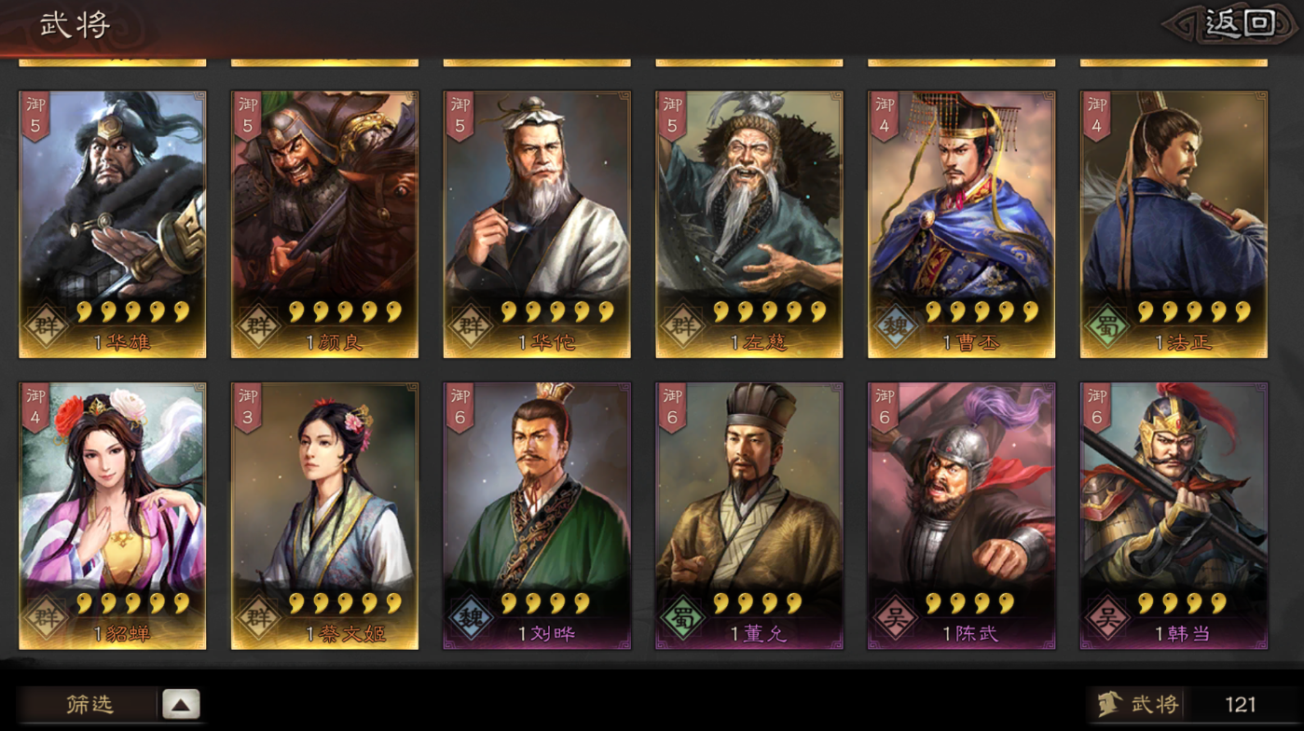
Task: Click the 武将 count icon at bottom
Action: [1108, 704]
